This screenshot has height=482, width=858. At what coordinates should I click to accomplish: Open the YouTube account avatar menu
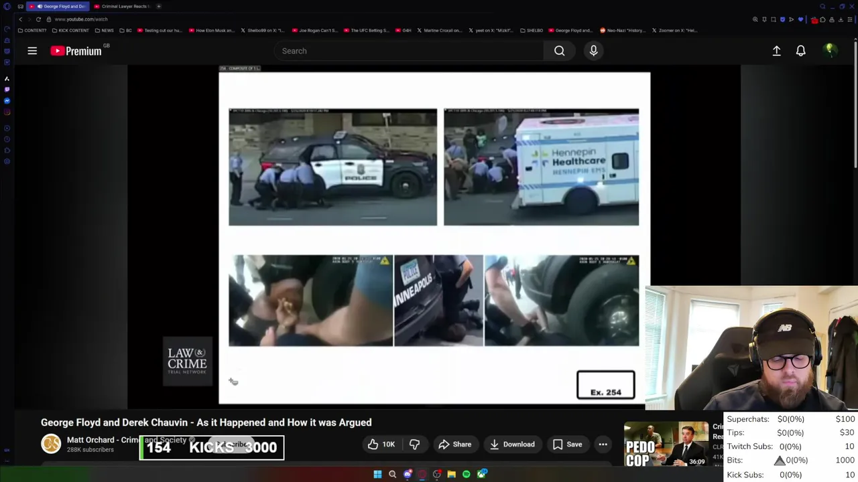click(x=830, y=50)
